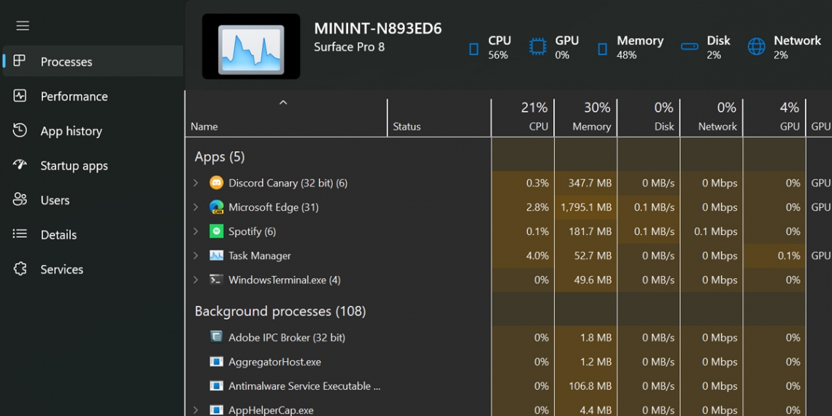Sort by the CPU column header

(x=523, y=118)
